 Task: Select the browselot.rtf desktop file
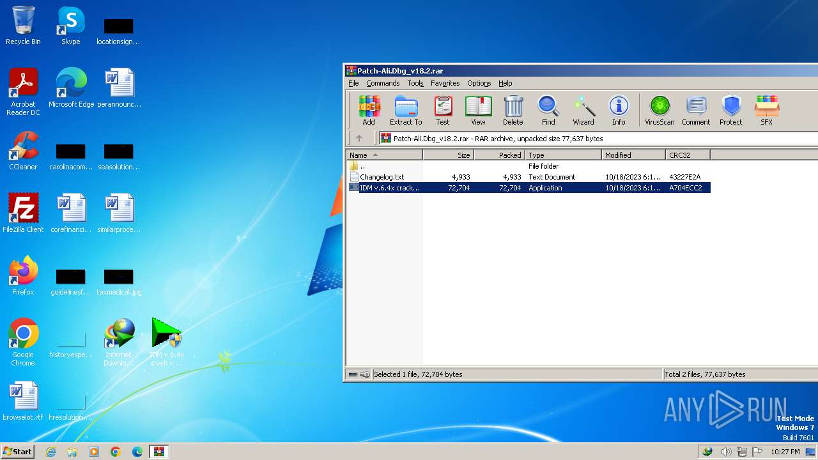pyautogui.click(x=23, y=401)
